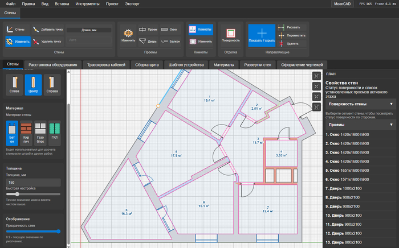Viewport: 399px width, 248px height.
Task: Click the selected wall endpoint node
Action: point(158,106)
